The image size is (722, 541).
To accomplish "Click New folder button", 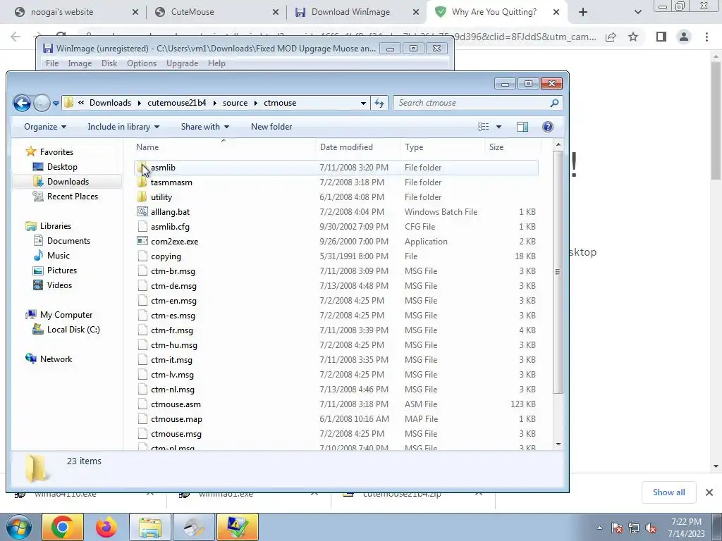I will (271, 127).
